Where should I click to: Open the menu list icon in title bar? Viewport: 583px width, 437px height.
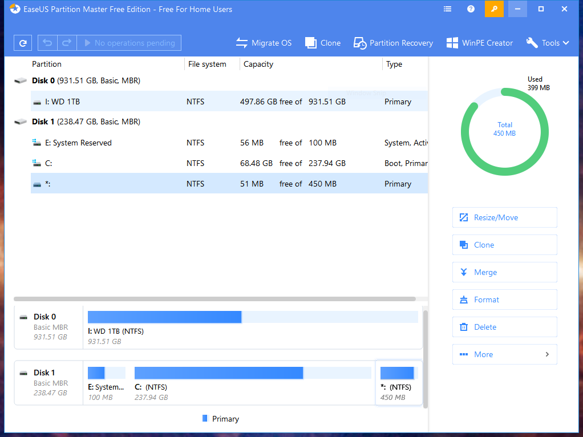[x=448, y=9]
